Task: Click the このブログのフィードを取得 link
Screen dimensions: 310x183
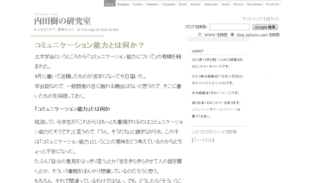Action: click(214, 132)
